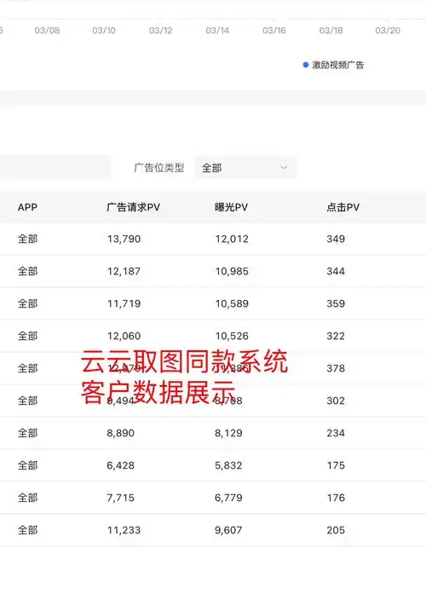The height and width of the screenshot is (594, 426).
Task: Select the 曝光PV column header
Action: pyautogui.click(x=231, y=207)
